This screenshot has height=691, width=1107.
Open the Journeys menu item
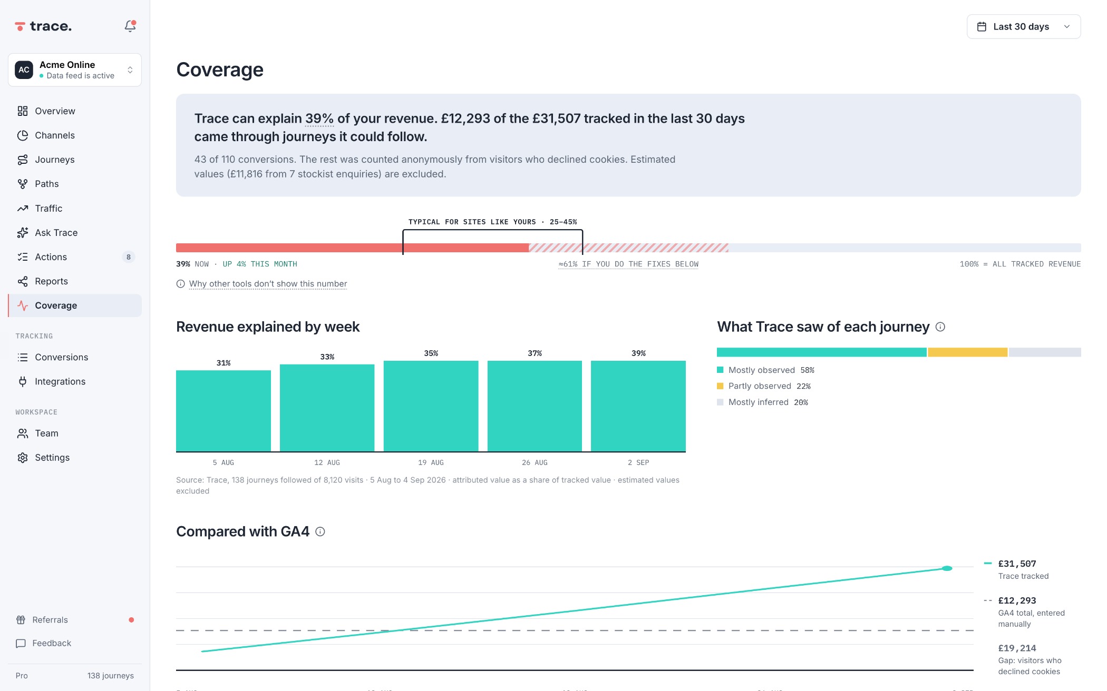(x=75, y=160)
